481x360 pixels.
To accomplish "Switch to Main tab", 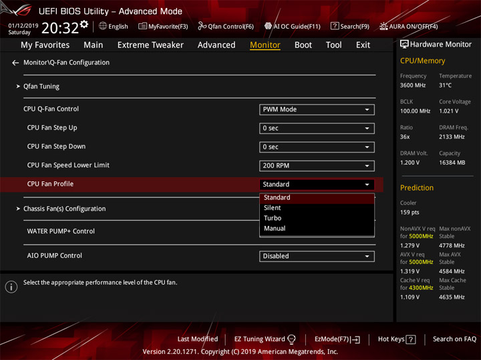I will point(94,45).
